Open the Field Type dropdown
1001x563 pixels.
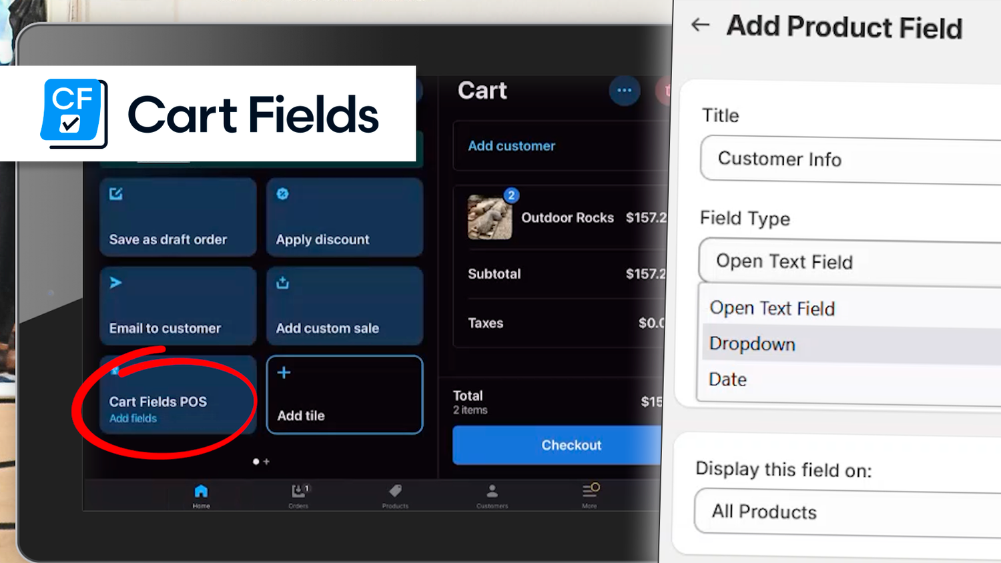coord(850,261)
